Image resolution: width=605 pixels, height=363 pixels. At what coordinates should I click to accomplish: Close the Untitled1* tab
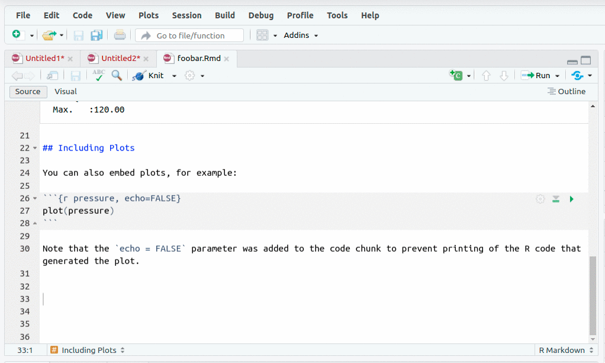pyautogui.click(x=70, y=59)
